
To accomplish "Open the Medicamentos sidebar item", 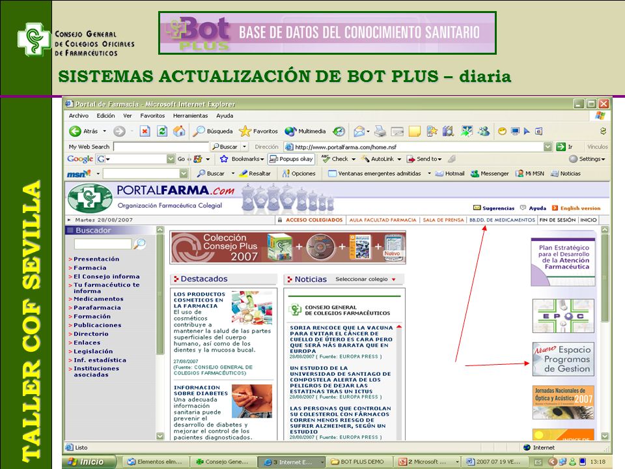I will [98, 299].
